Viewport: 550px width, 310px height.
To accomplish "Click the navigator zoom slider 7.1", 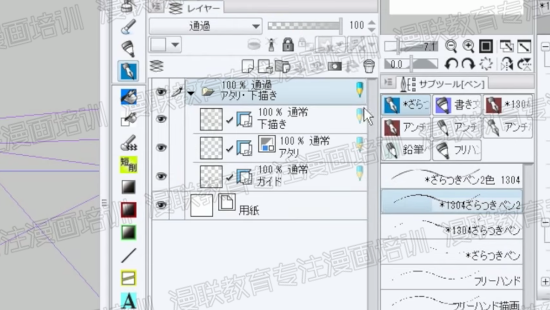I will (411, 46).
